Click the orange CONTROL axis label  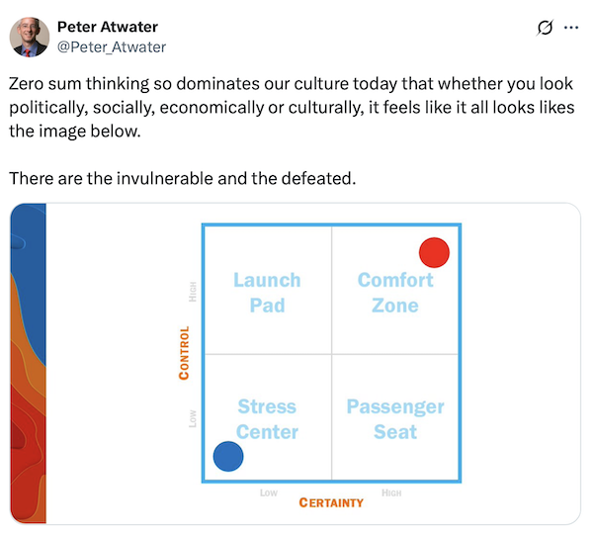pyautogui.click(x=184, y=353)
